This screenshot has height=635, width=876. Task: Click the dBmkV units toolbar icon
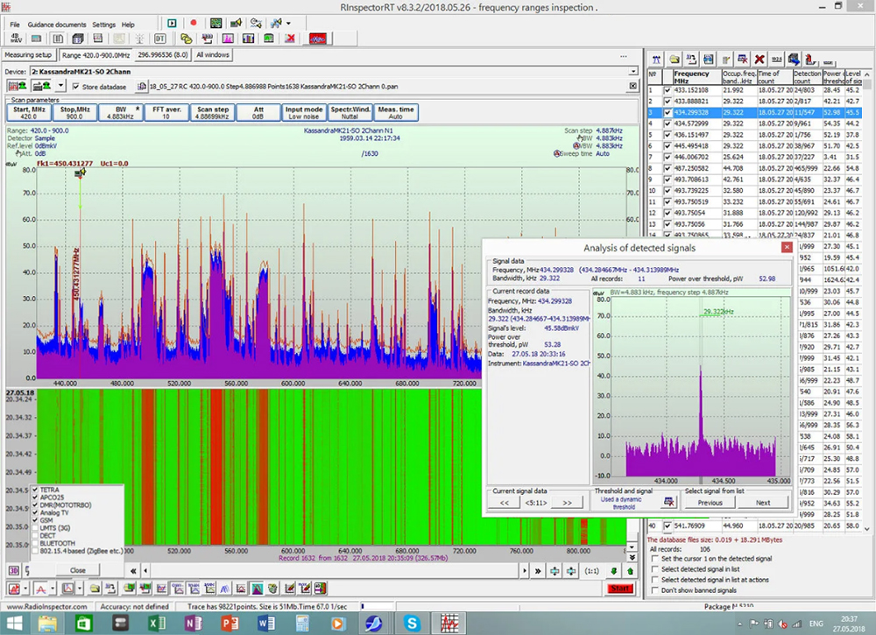[15, 39]
